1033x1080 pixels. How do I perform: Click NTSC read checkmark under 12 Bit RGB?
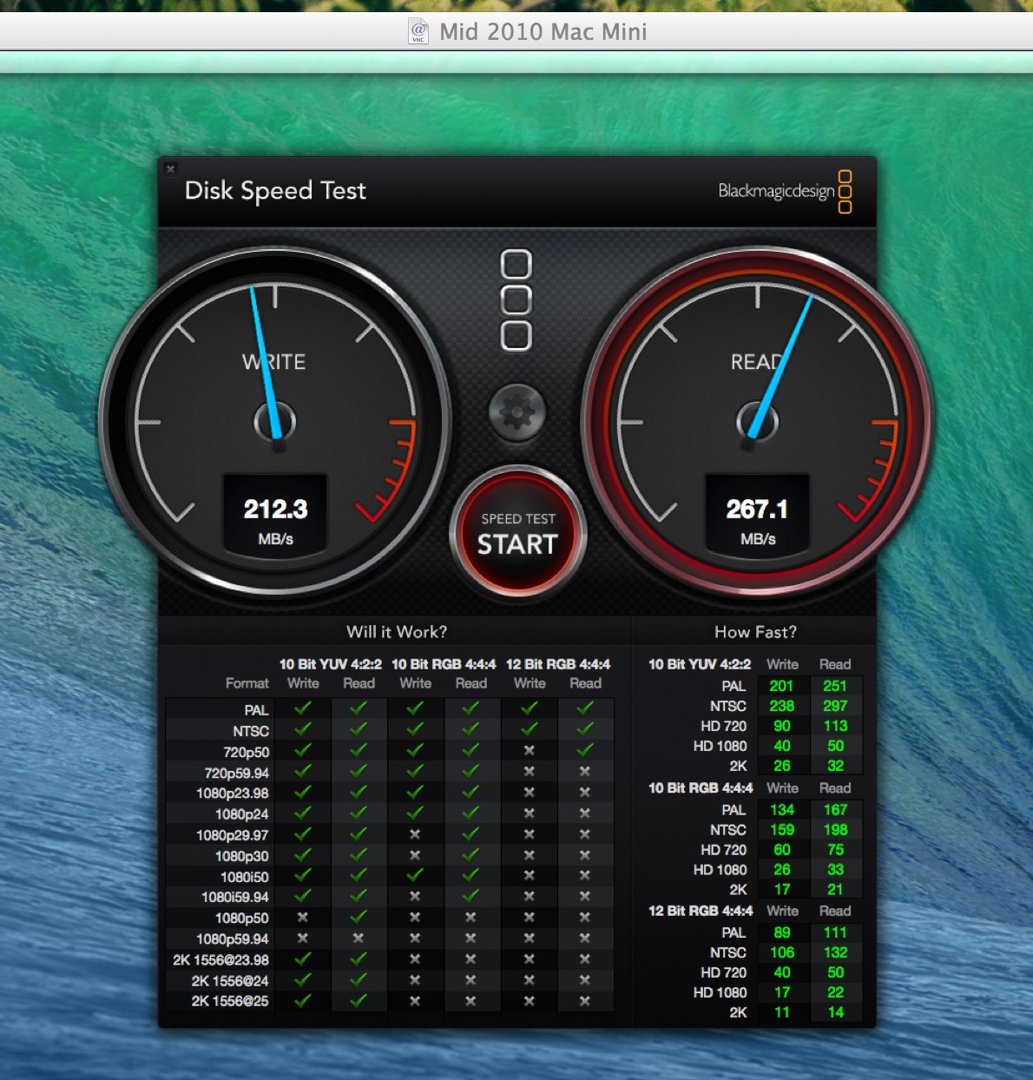tap(584, 729)
